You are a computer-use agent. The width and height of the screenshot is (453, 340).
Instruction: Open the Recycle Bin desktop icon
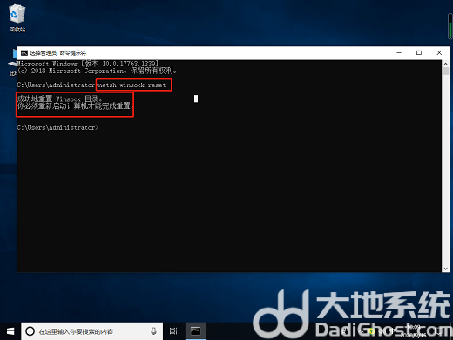pyautogui.click(x=17, y=17)
